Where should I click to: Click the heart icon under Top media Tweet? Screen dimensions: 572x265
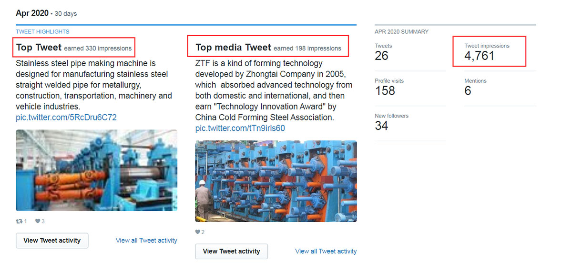198,232
